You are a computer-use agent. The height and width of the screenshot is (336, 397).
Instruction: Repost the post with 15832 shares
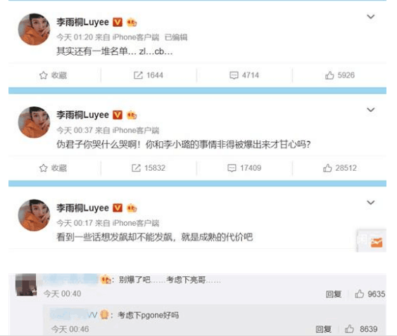tap(149, 168)
